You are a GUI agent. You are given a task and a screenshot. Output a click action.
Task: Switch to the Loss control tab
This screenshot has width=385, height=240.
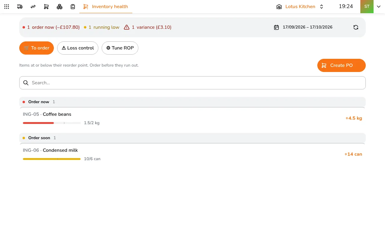pyautogui.click(x=78, y=48)
